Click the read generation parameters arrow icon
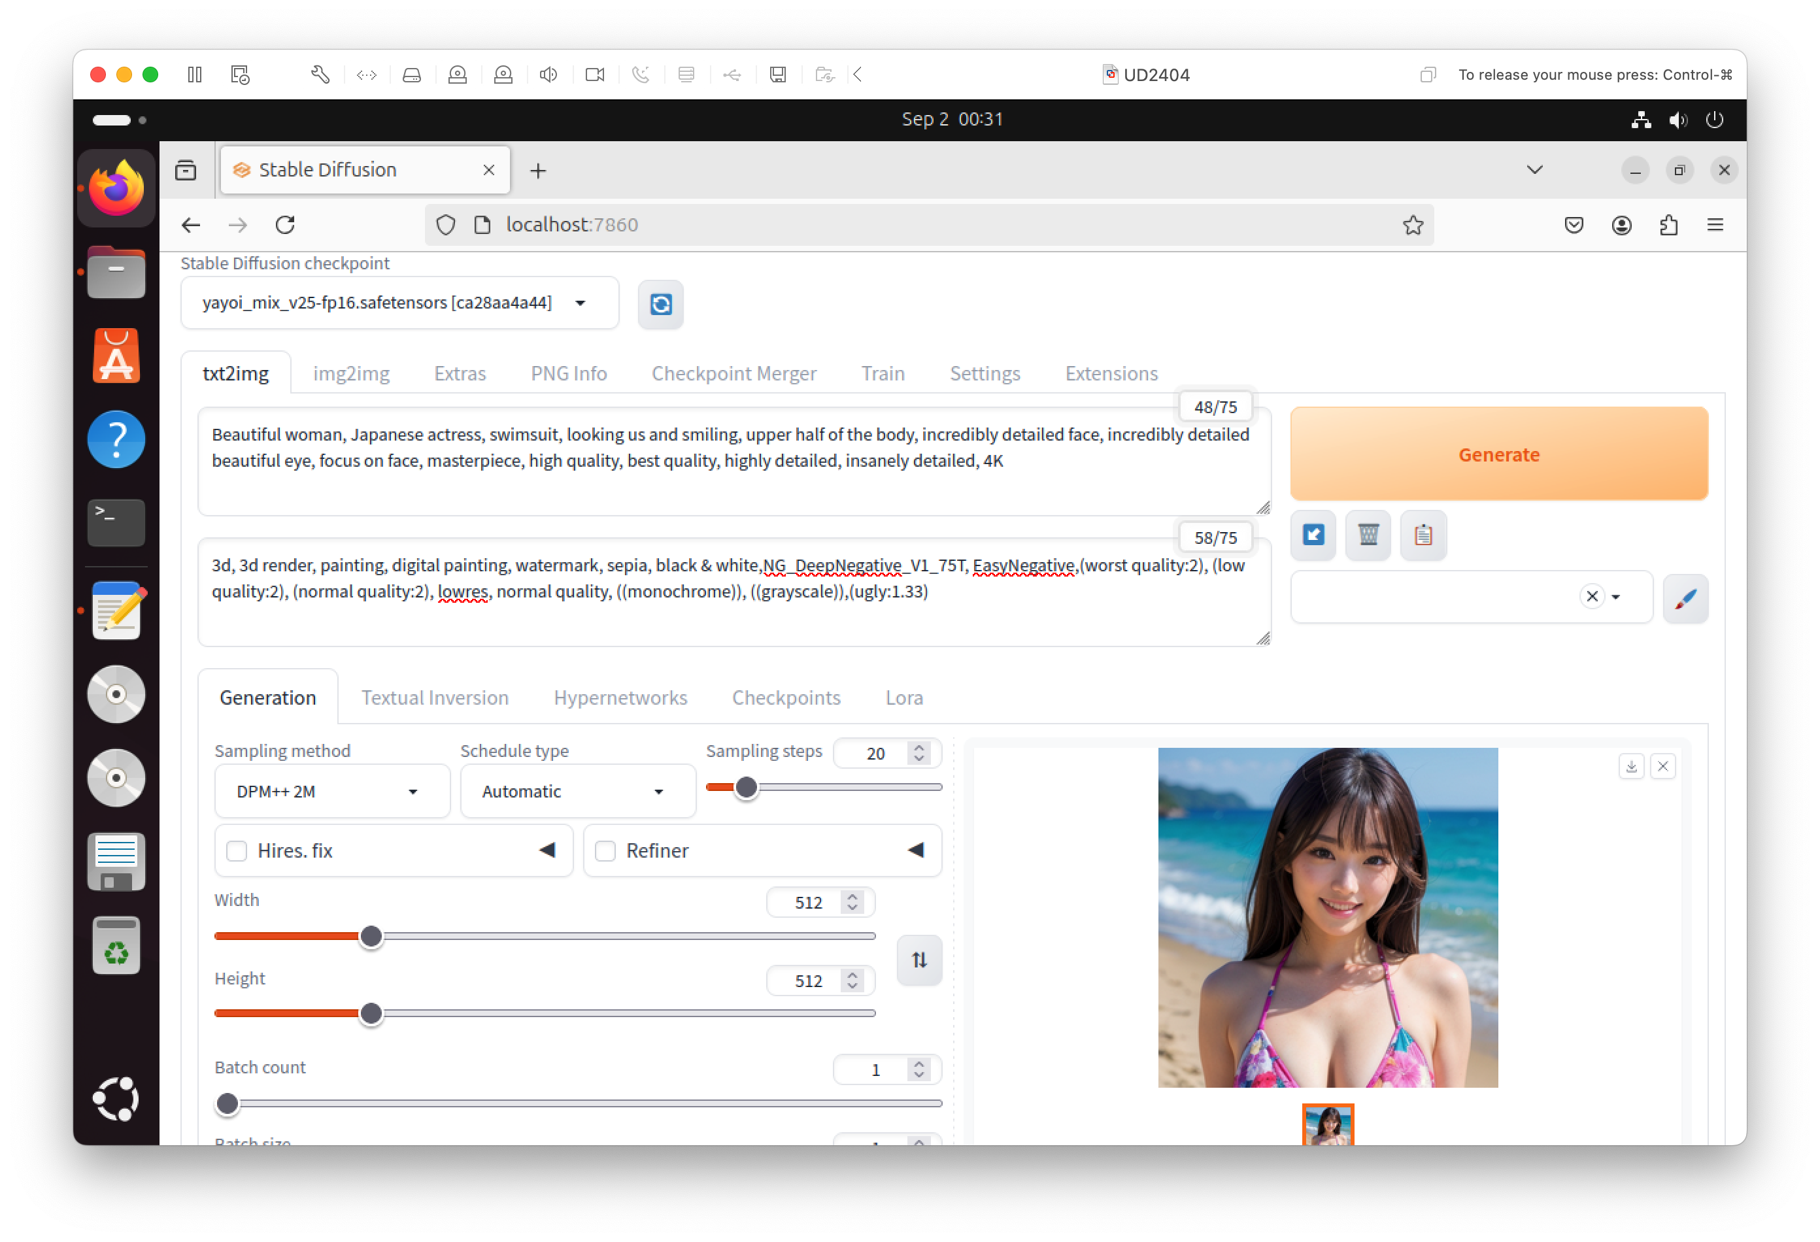This screenshot has width=1820, height=1242. (1313, 535)
